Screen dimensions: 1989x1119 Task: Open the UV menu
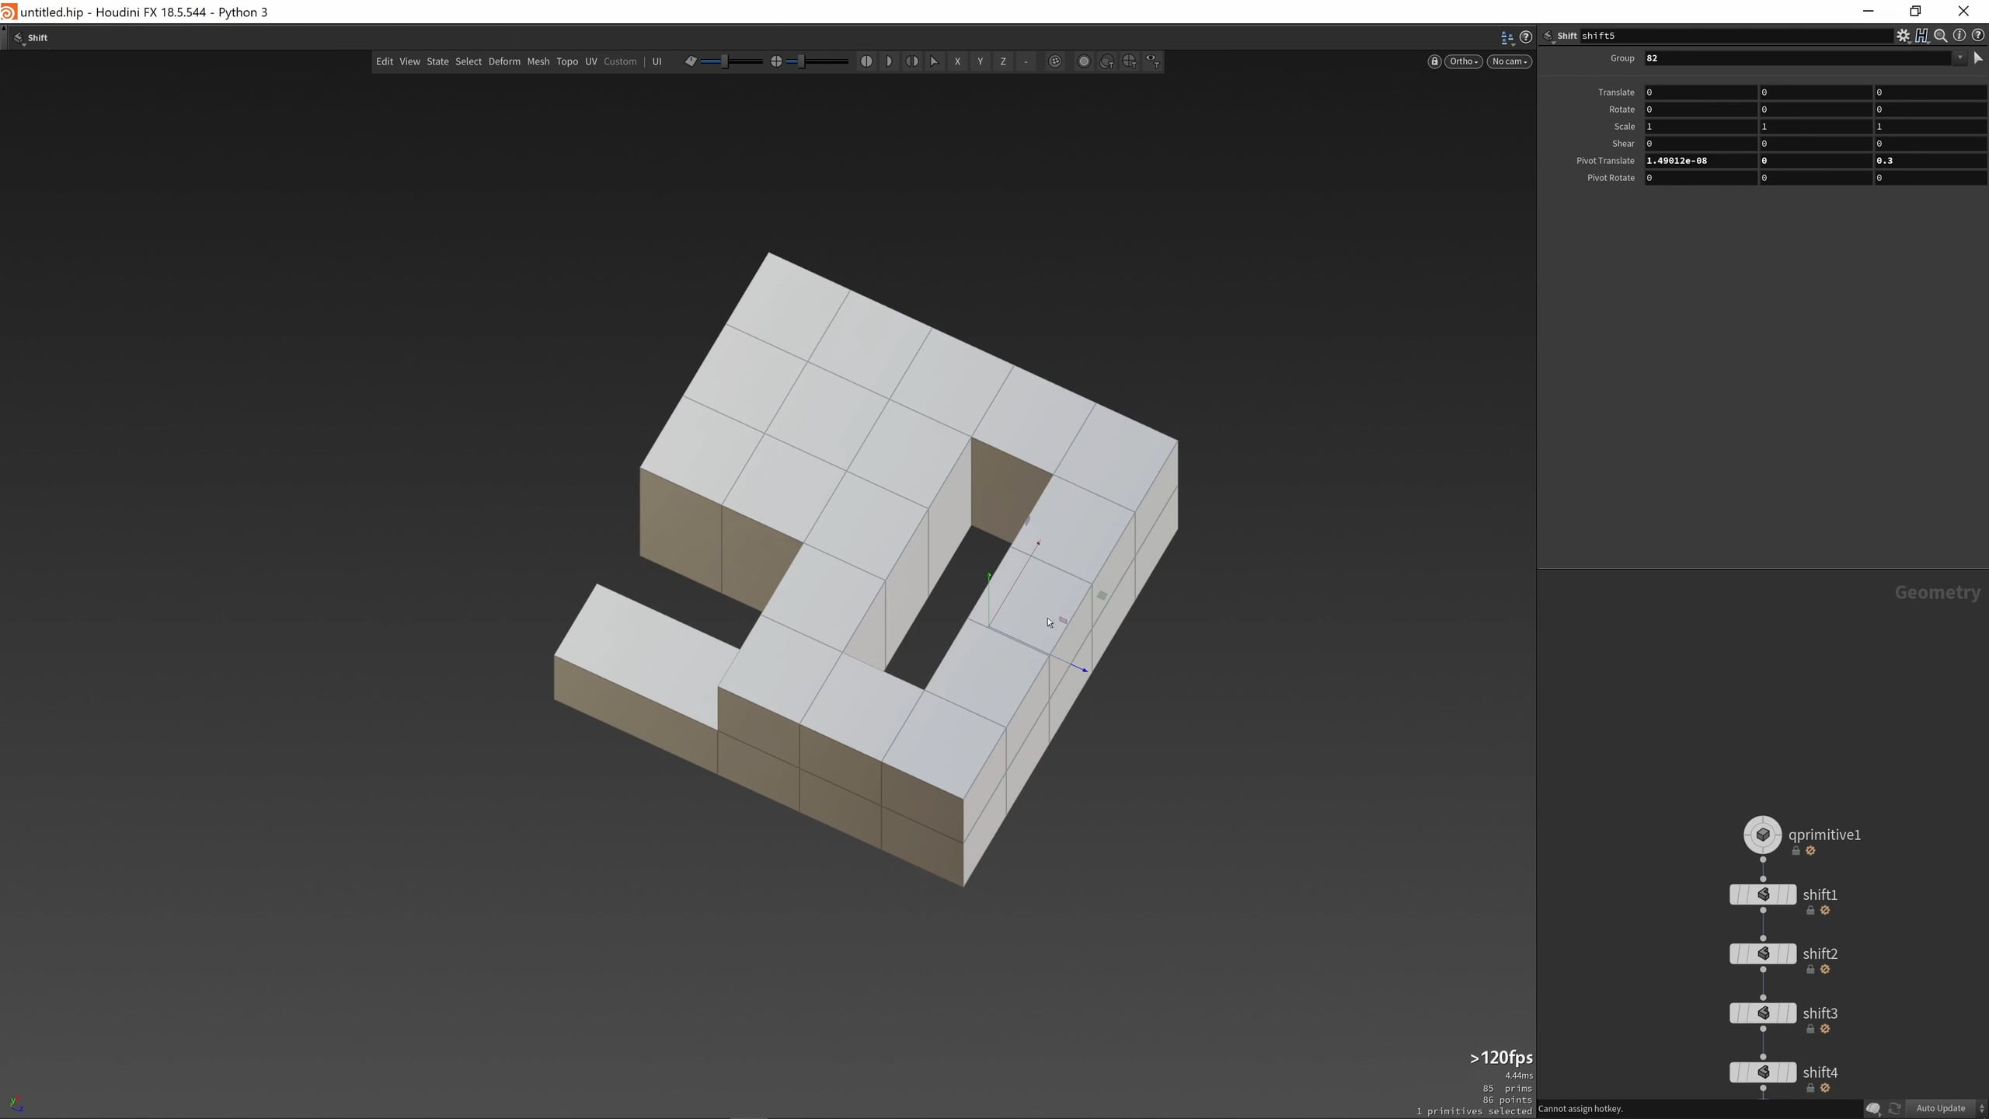pos(590,61)
